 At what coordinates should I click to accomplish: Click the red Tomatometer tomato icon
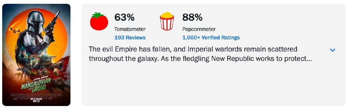[x=99, y=21]
